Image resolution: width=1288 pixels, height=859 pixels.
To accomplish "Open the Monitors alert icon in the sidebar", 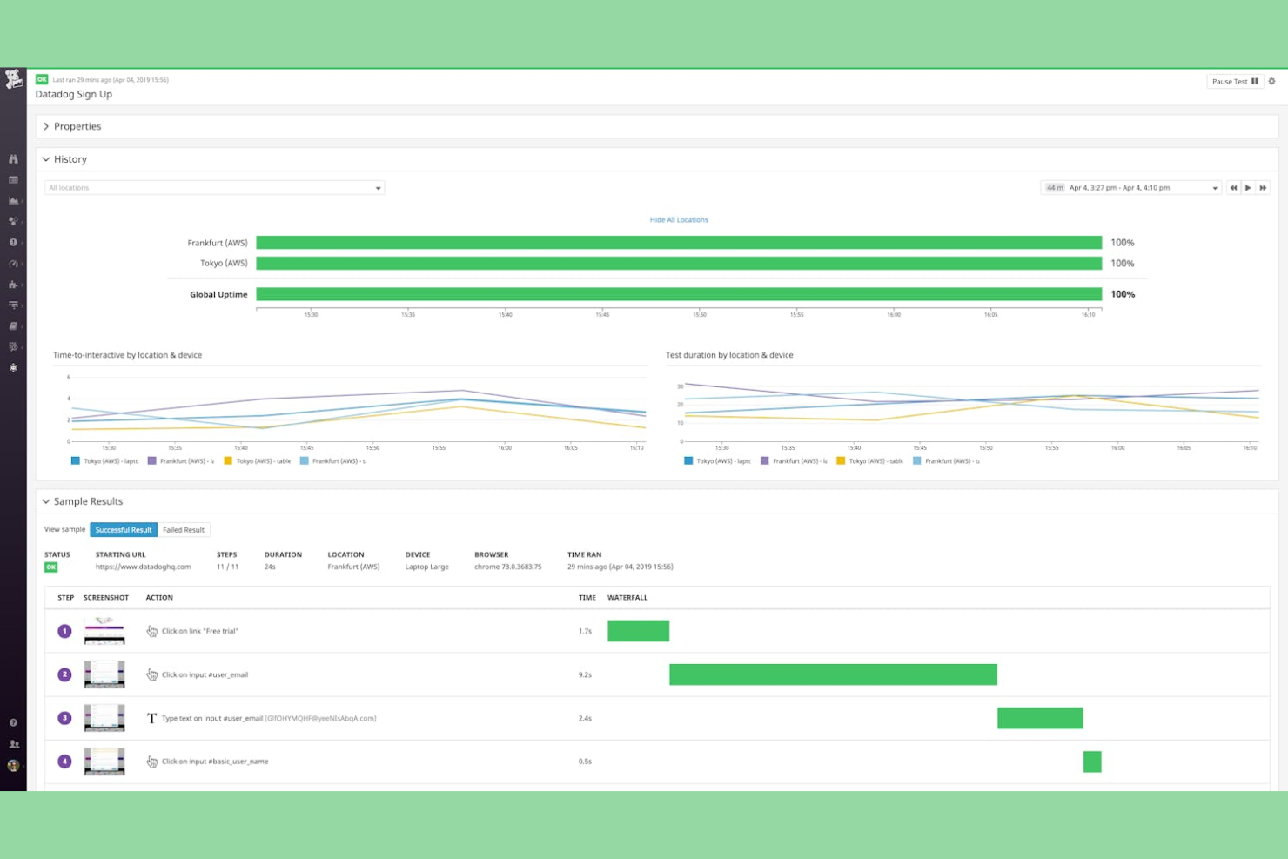I will click(x=13, y=244).
